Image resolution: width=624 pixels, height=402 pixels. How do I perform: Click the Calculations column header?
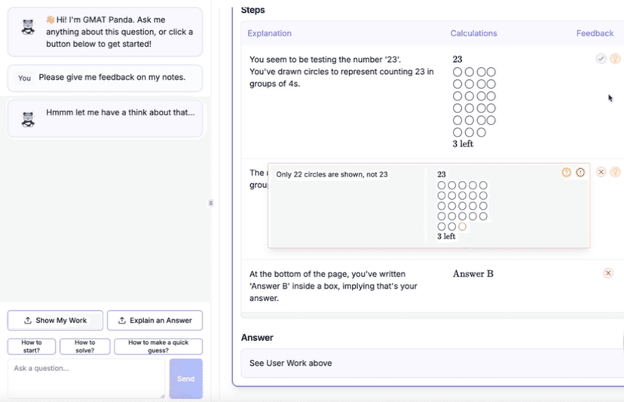pyautogui.click(x=473, y=33)
